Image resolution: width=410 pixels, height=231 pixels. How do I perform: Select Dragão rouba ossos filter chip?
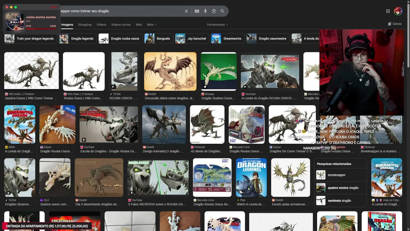[x=120, y=38]
